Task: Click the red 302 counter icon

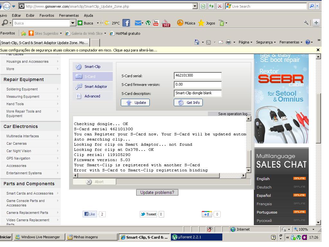Action: 166,23
